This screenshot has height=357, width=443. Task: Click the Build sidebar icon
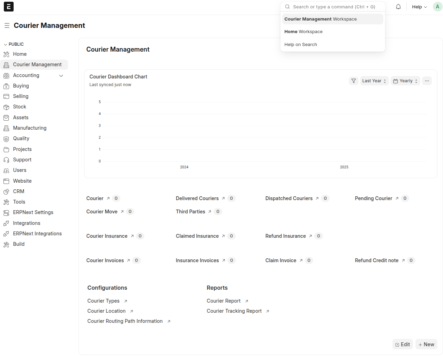click(6, 244)
